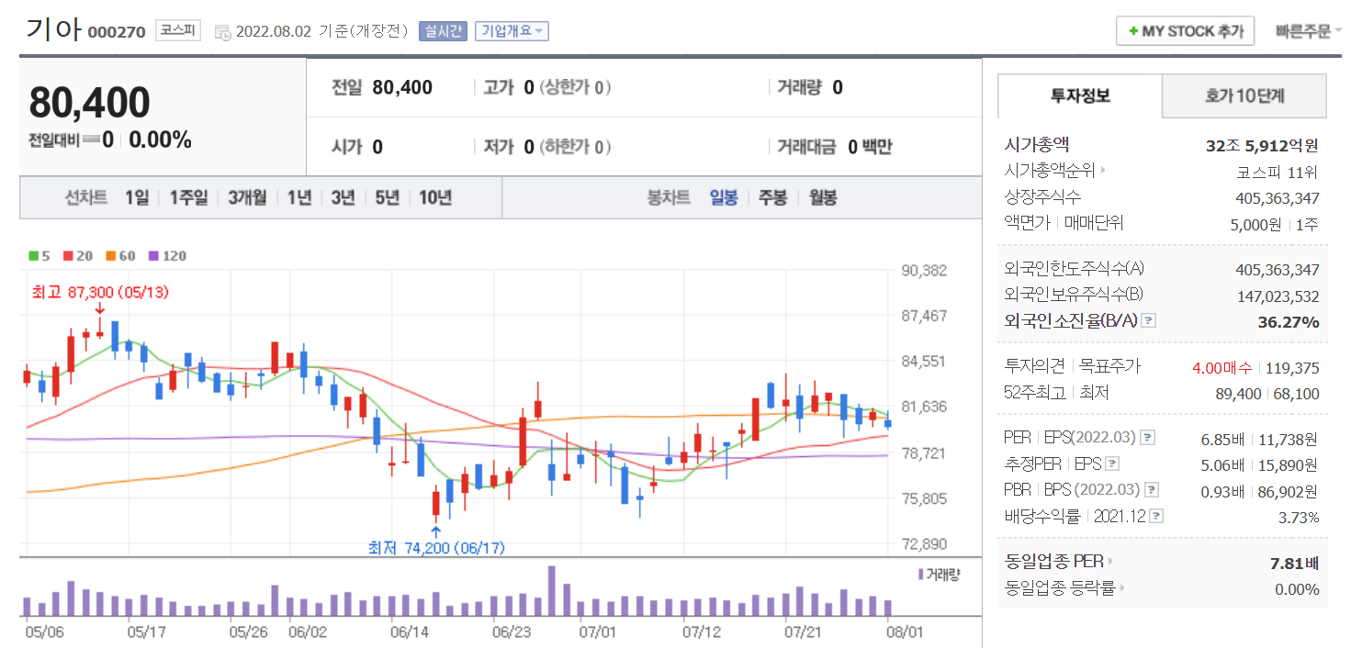This screenshot has height=648, width=1351.
Task: Click the help icon next to BPS (2022.03)
Action: [1152, 490]
